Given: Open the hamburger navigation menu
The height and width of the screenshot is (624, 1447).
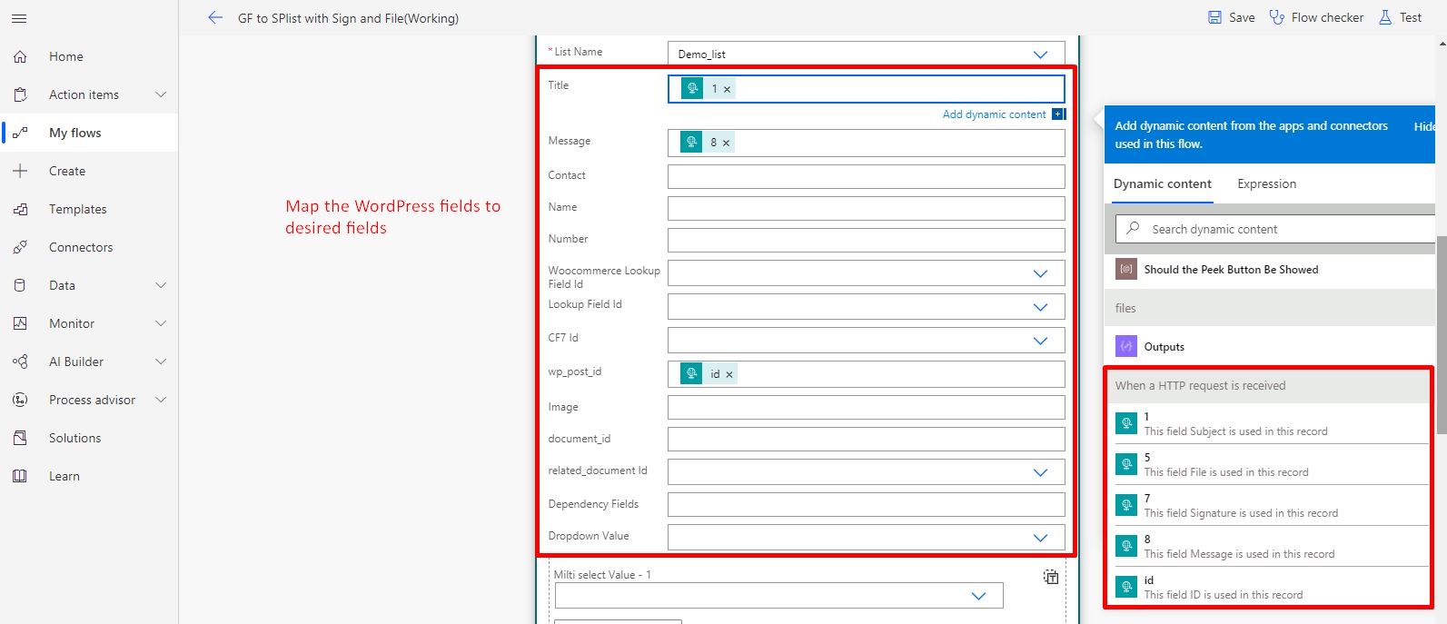Looking at the screenshot, I should pos(19,18).
